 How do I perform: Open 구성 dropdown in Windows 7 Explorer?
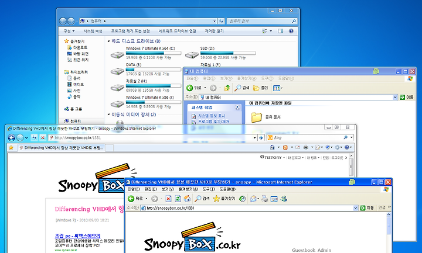coord(69,31)
